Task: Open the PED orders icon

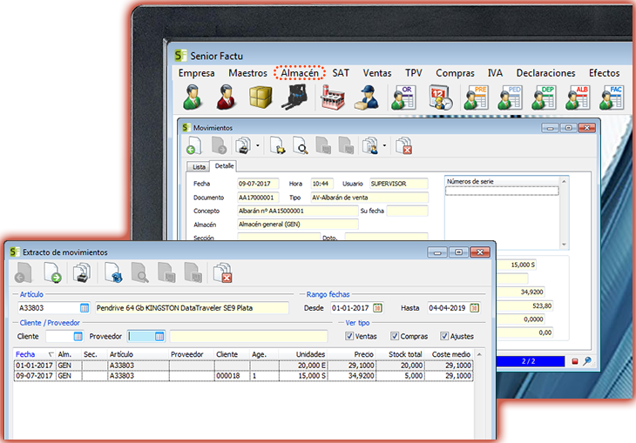Action: [511, 97]
